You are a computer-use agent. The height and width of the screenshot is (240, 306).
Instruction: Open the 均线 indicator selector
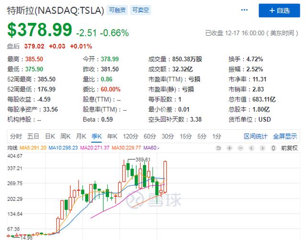coord(11,148)
